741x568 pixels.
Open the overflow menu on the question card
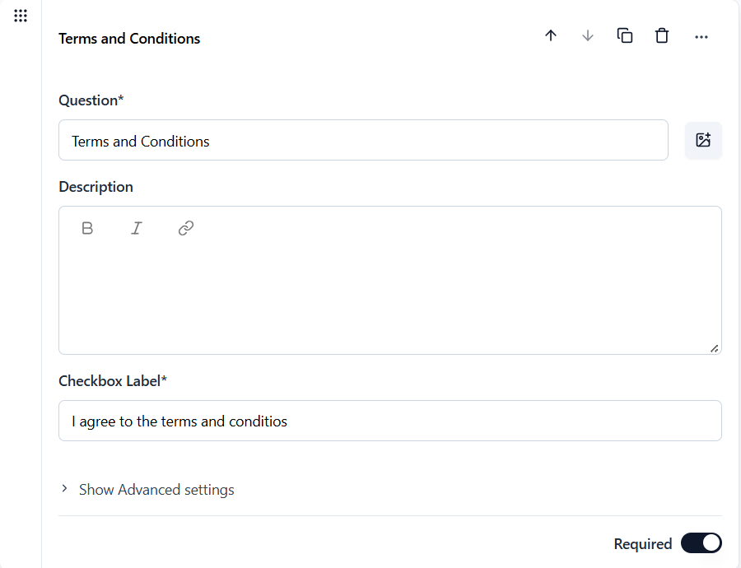(701, 36)
